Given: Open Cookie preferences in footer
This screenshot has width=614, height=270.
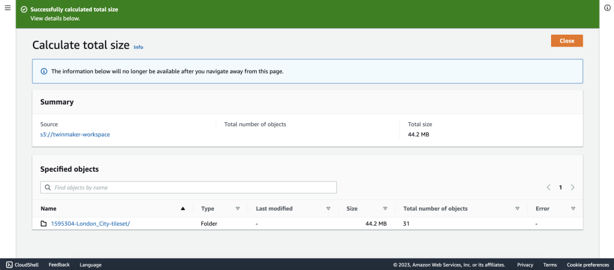Looking at the screenshot, I should (x=588, y=265).
